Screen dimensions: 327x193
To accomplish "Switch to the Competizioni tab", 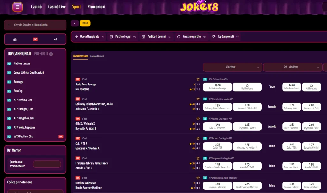I will (97, 56).
